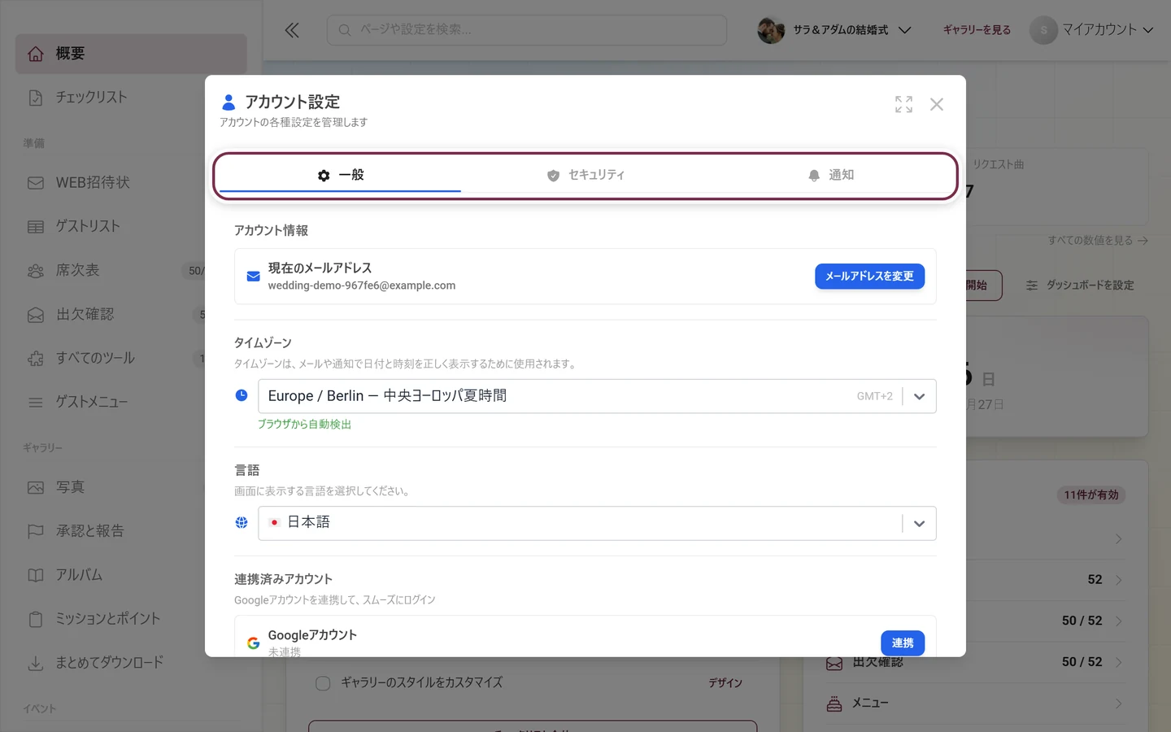
Task: Click the すべてのツール puzzle icon
Action: coord(36,359)
